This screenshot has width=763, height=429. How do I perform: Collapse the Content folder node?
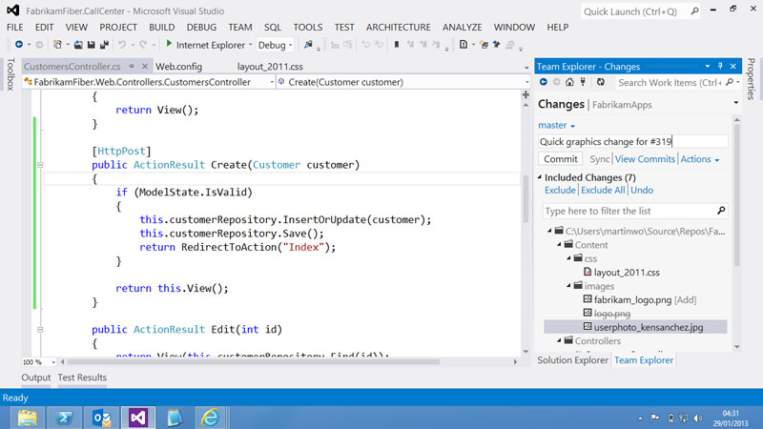[559, 245]
